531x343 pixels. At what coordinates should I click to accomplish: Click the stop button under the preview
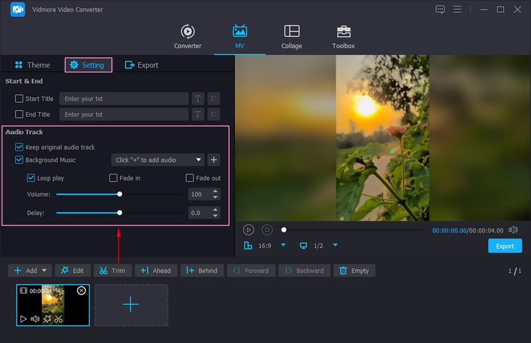267,230
